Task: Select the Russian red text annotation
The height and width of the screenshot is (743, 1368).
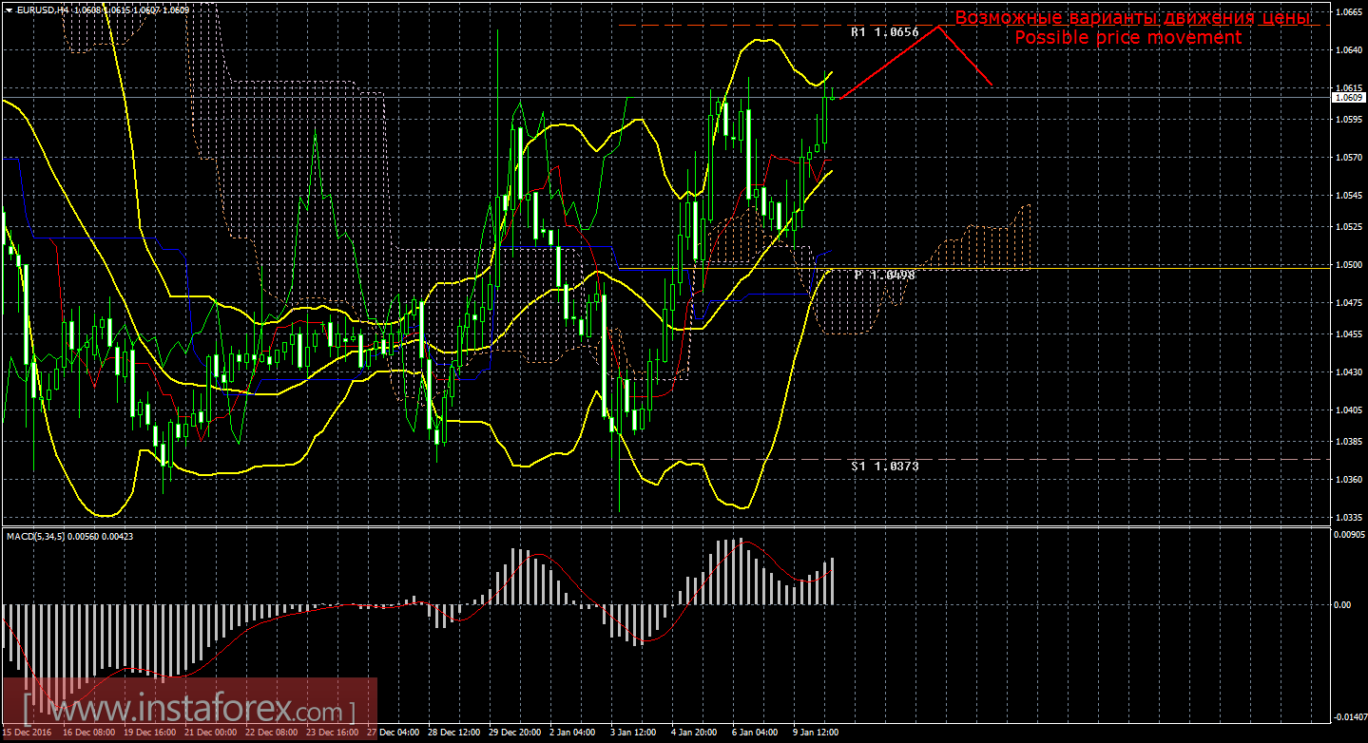Action: click(x=1132, y=18)
